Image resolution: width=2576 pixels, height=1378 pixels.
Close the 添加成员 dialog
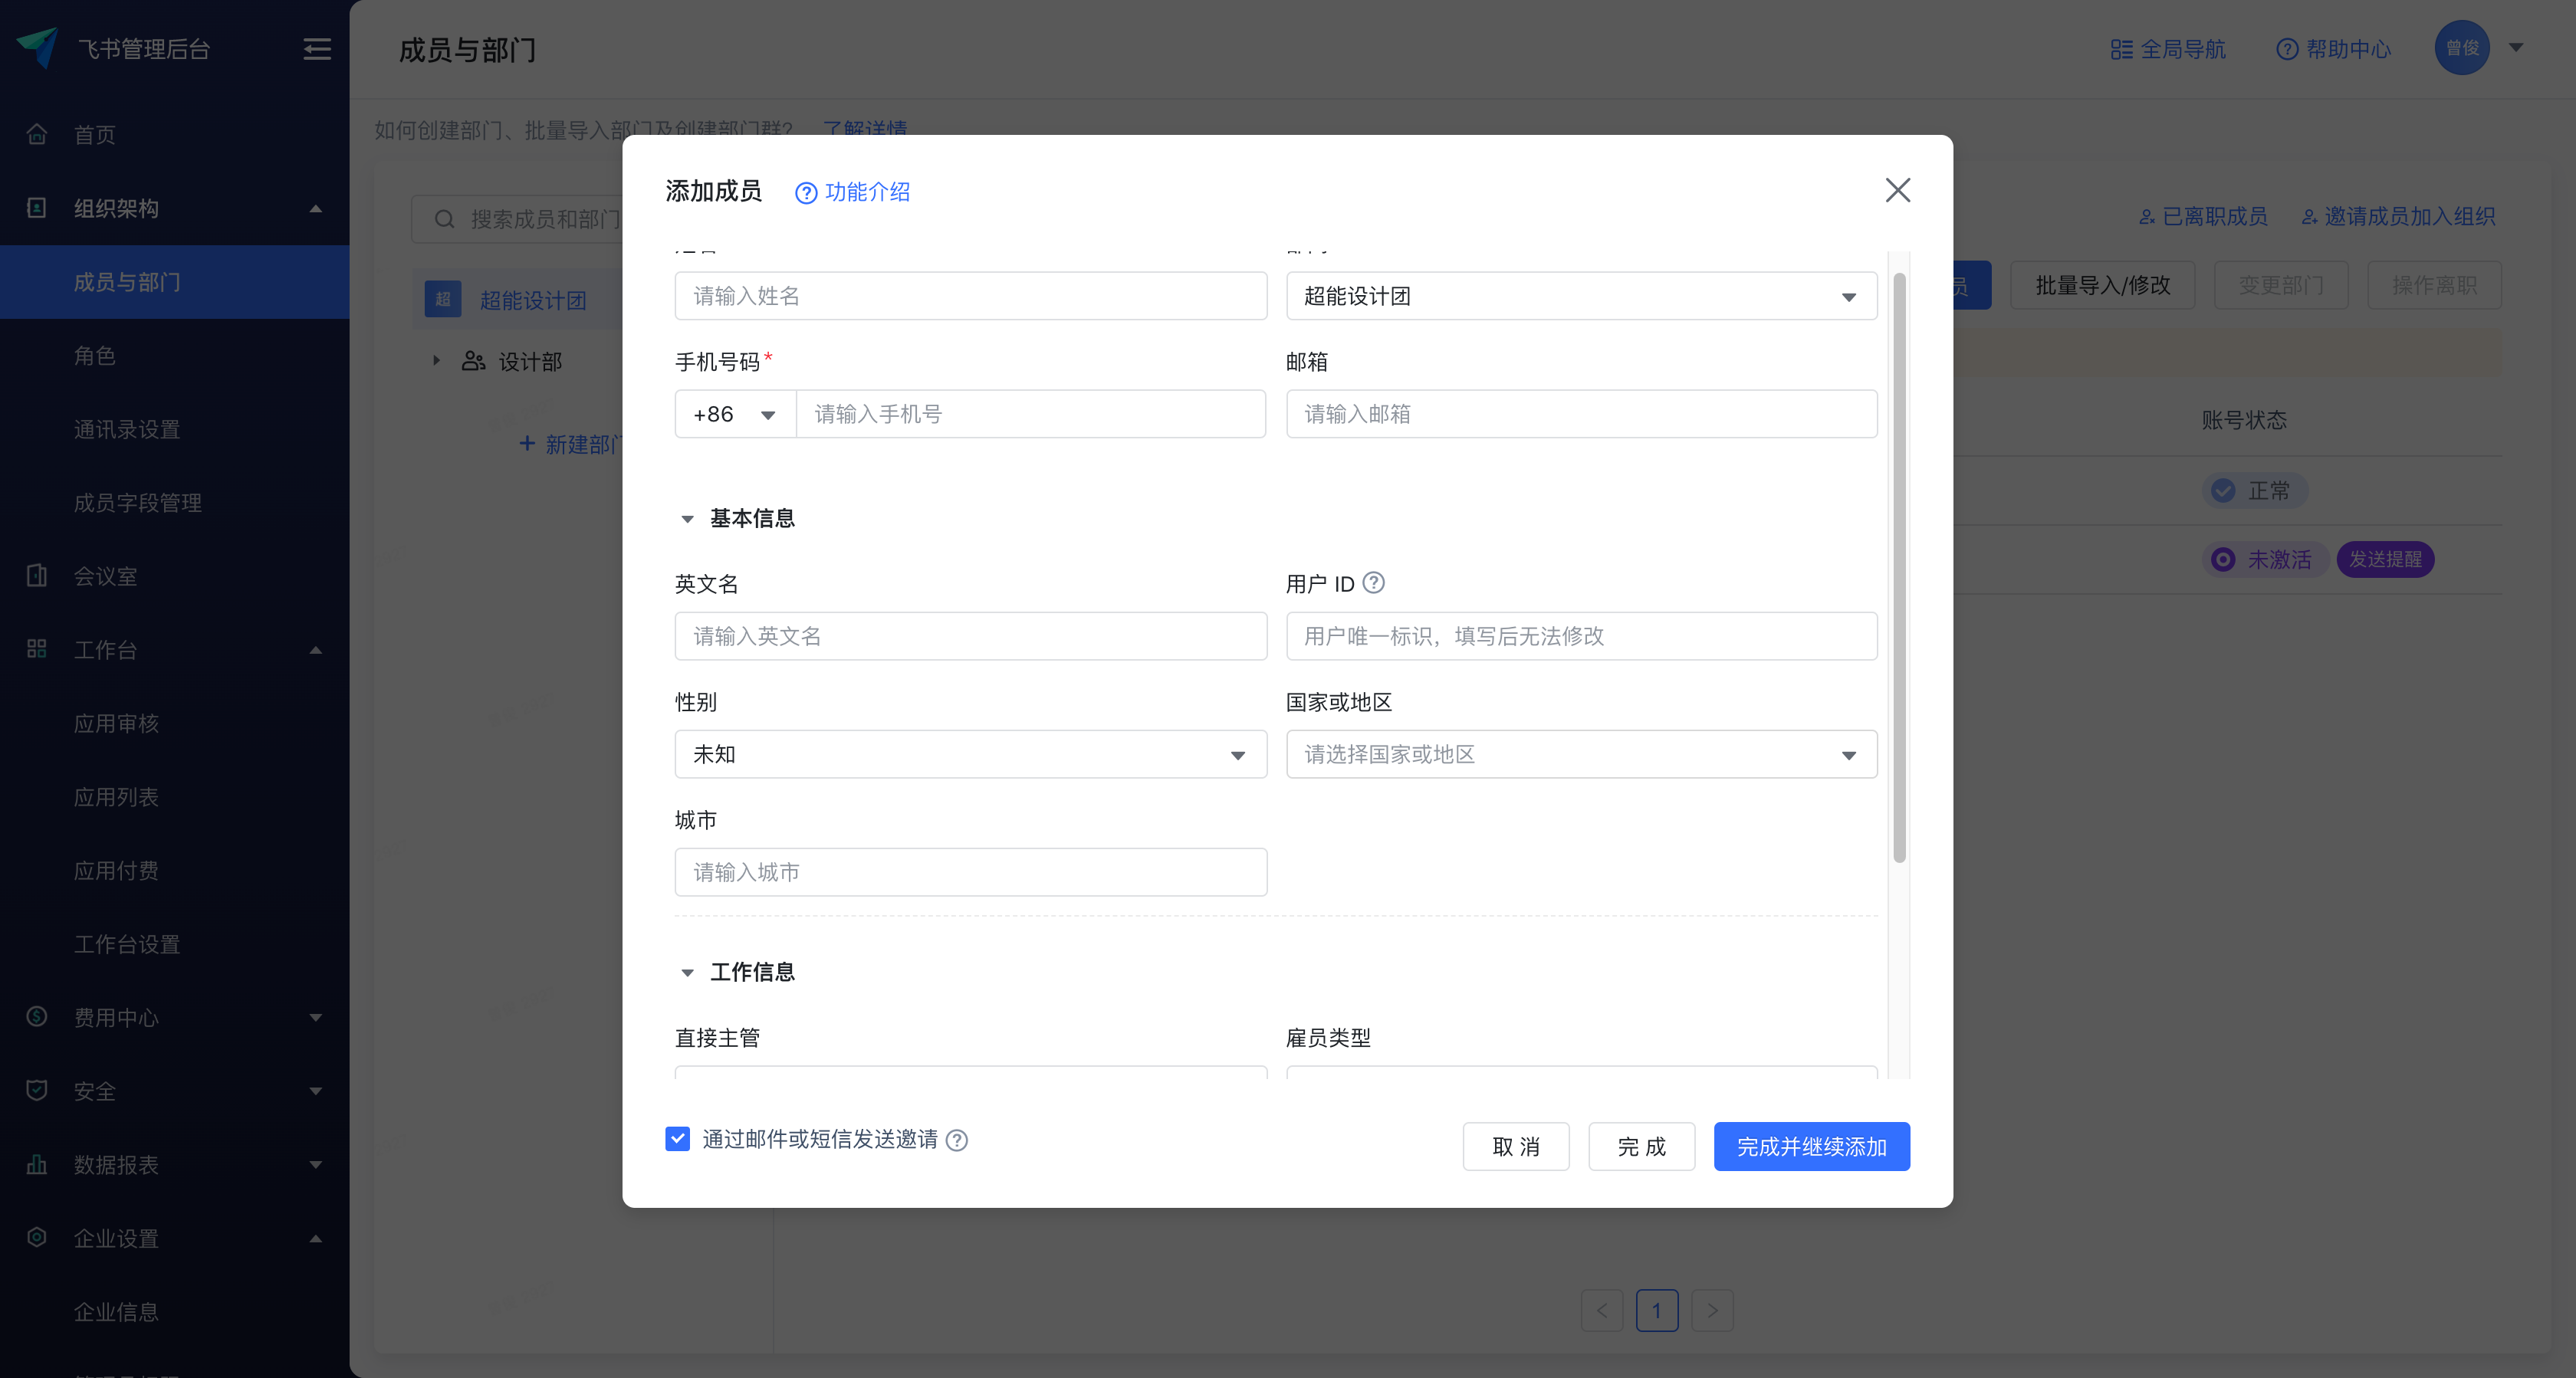point(1897,190)
